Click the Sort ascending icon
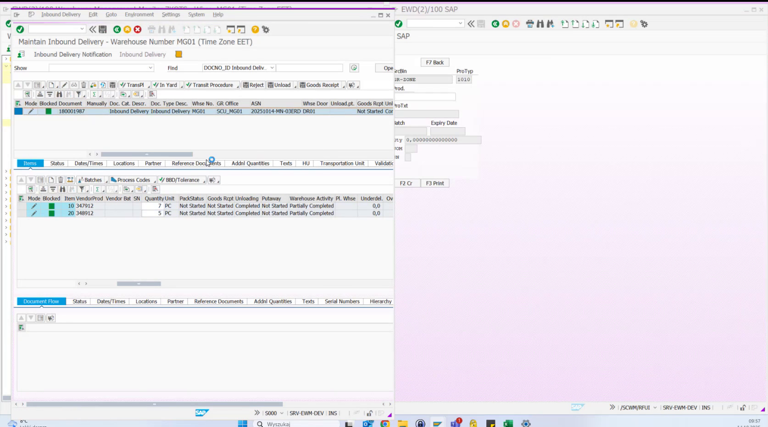The image size is (768, 427). (x=41, y=94)
